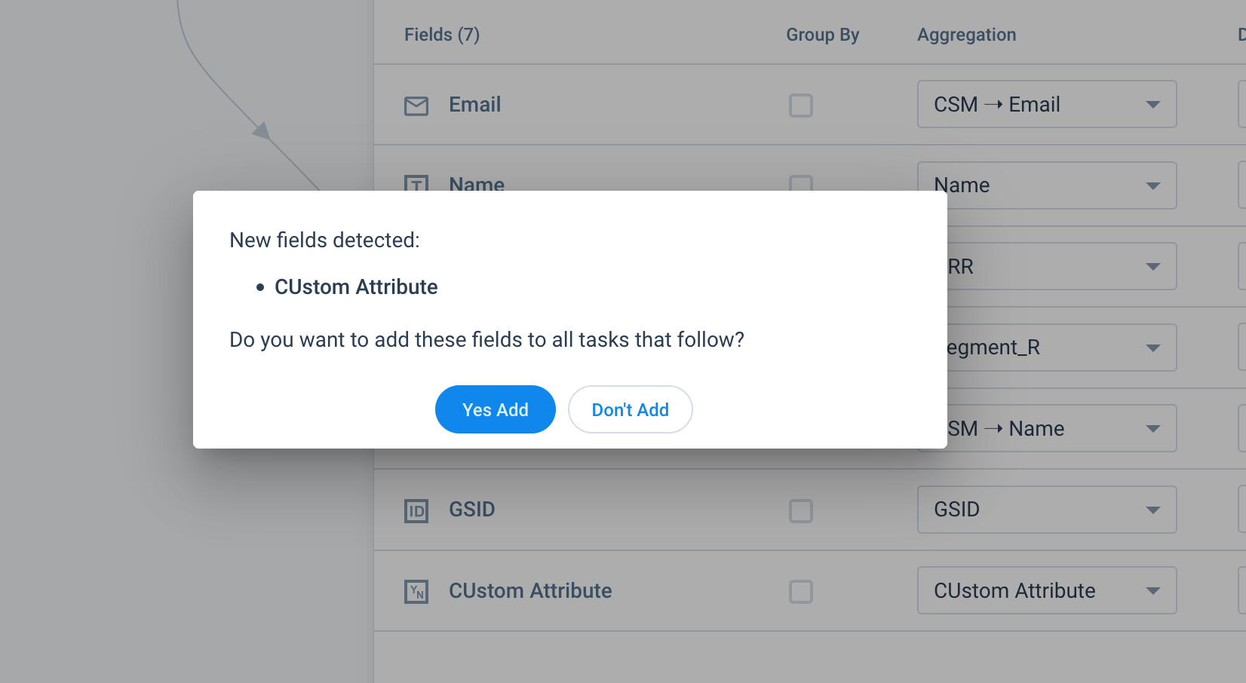Click the Fields (7) column header
This screenshot has height=683, width=1246.
click(x=442, y=35)
